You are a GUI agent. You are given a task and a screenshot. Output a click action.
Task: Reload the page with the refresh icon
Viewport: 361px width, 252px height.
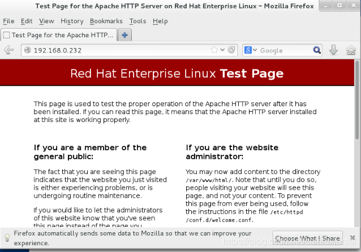point(231,50)
